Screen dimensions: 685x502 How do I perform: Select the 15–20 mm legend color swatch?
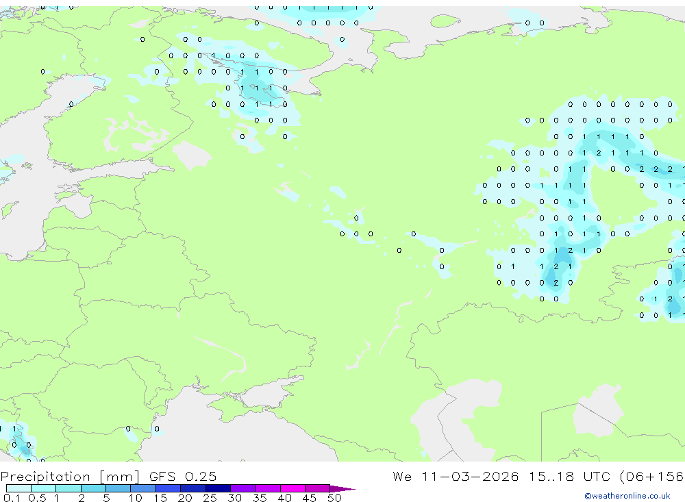coord(169,488)
